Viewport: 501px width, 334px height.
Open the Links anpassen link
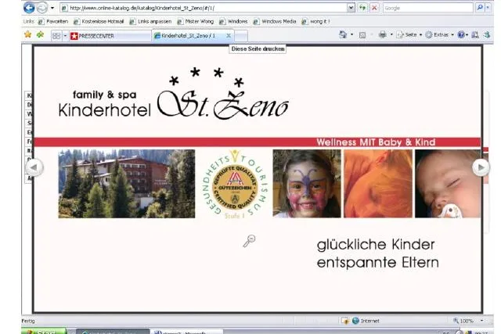click(150, 21)
